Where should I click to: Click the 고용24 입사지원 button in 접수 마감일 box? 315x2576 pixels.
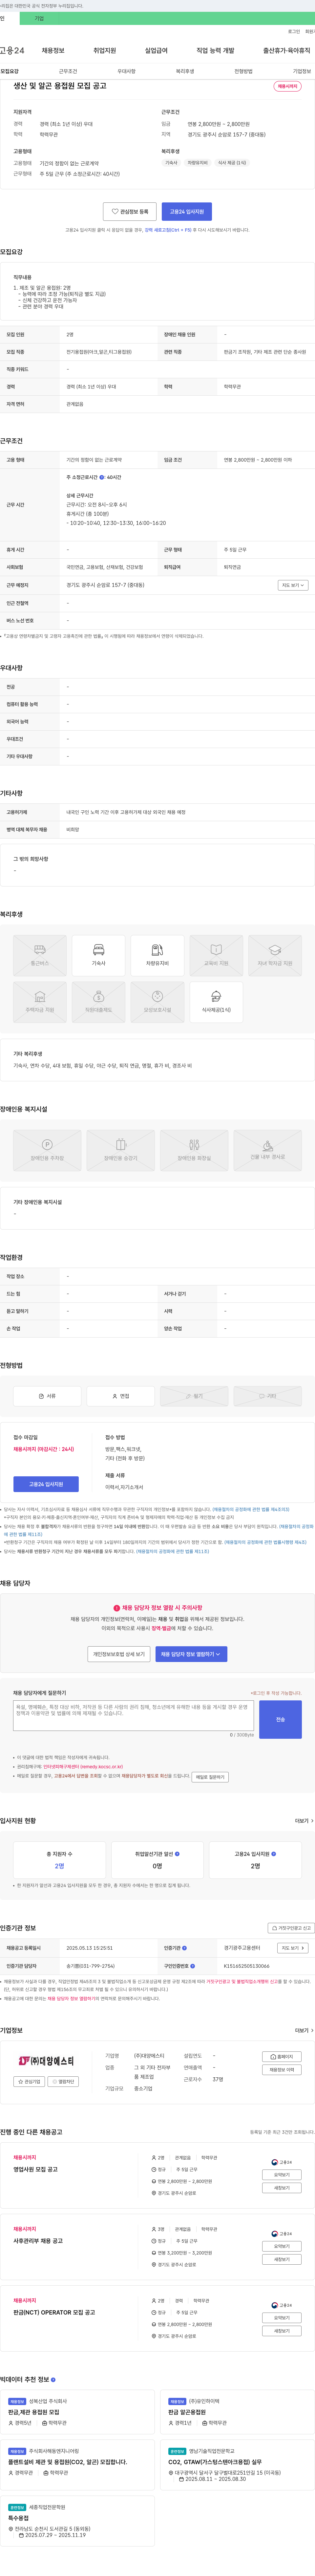[46, 1484]
